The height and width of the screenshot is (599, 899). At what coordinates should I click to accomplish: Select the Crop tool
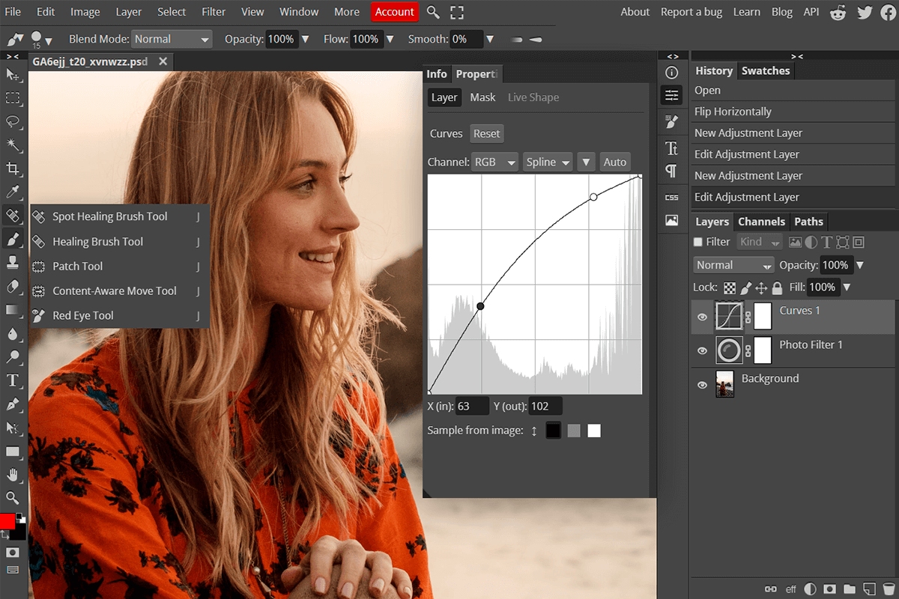point(13,168)
